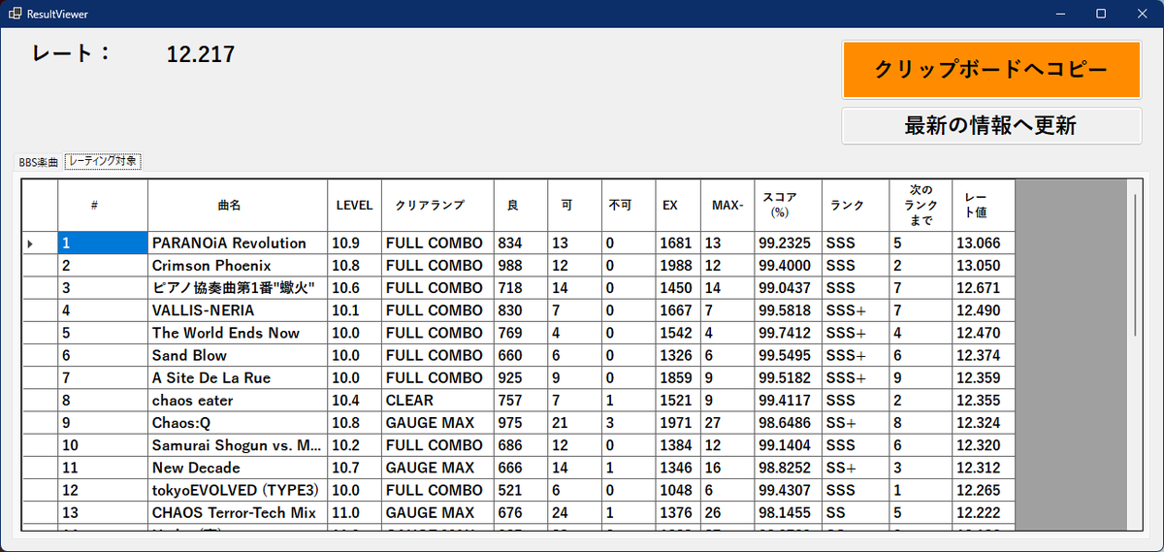The image size is (1164, 552).
Task: Select the Sand Blow song cell
Action: (x=238, y=355)
